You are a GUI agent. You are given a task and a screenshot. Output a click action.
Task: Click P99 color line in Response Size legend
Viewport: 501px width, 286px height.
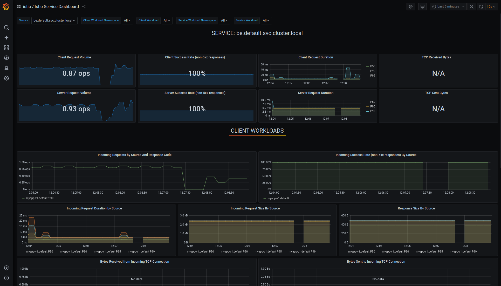coord(447,252)
